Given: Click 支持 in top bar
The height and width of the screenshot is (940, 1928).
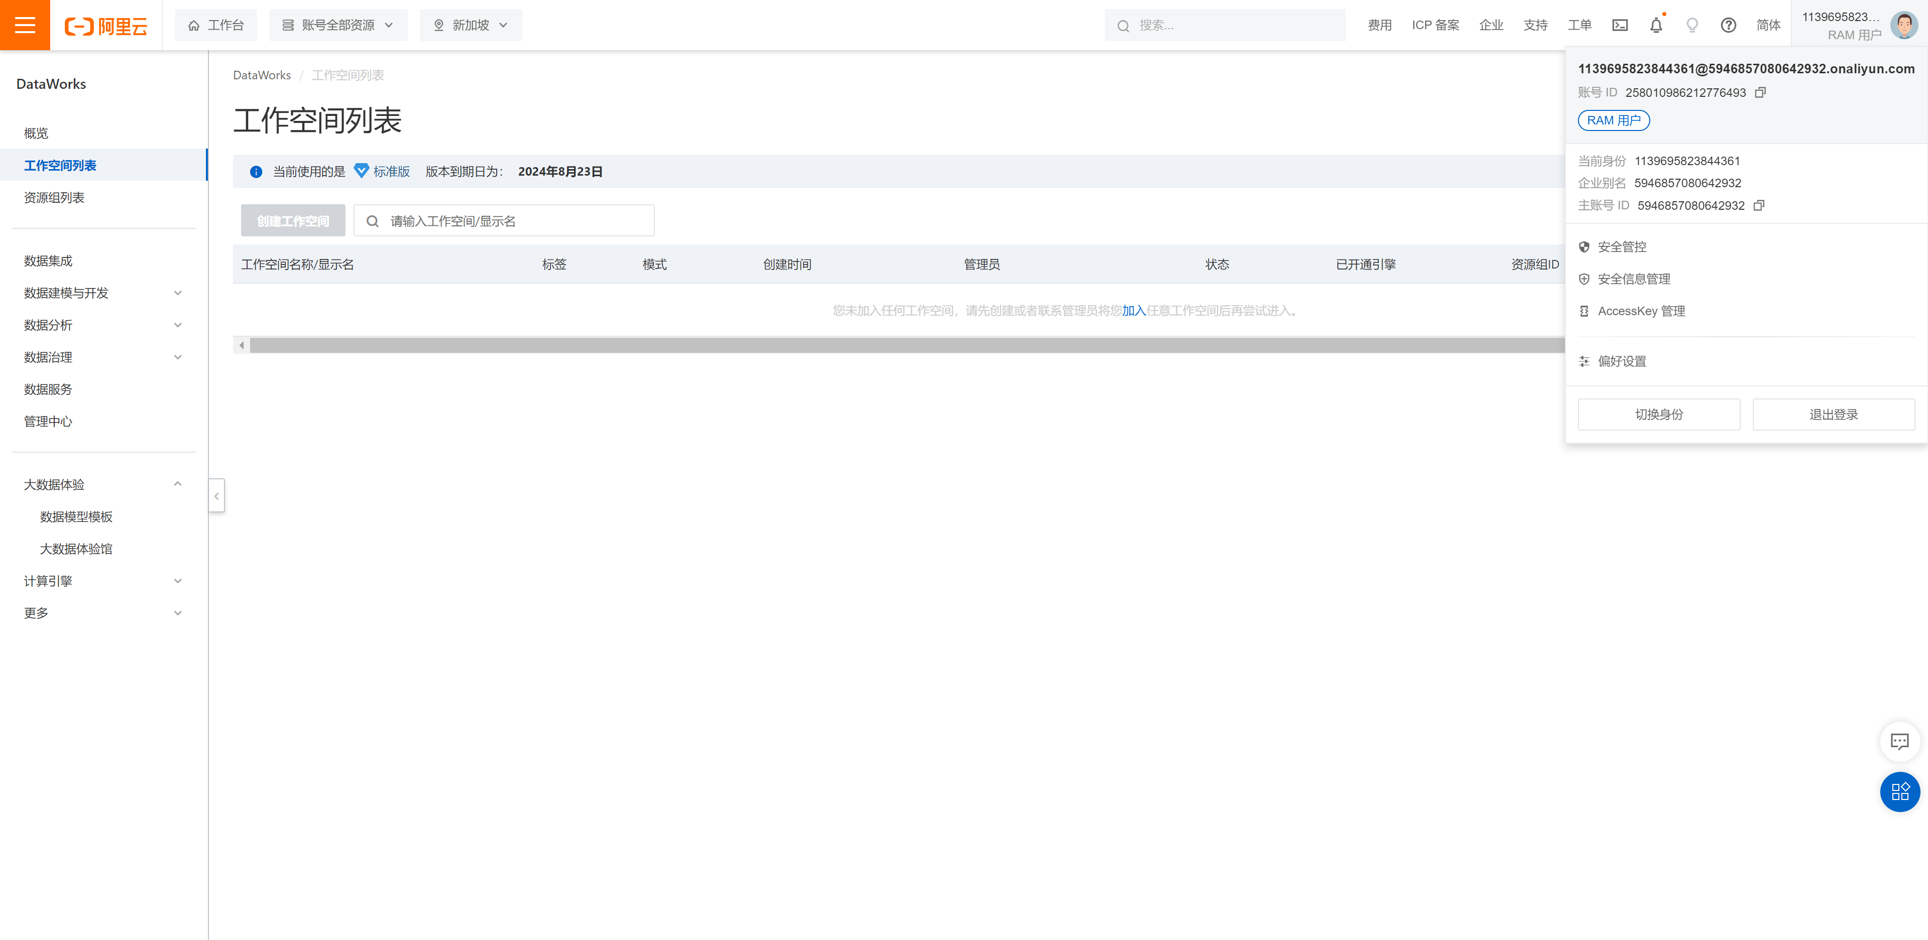Looking at the screenshot, I should coord(1535,26).
